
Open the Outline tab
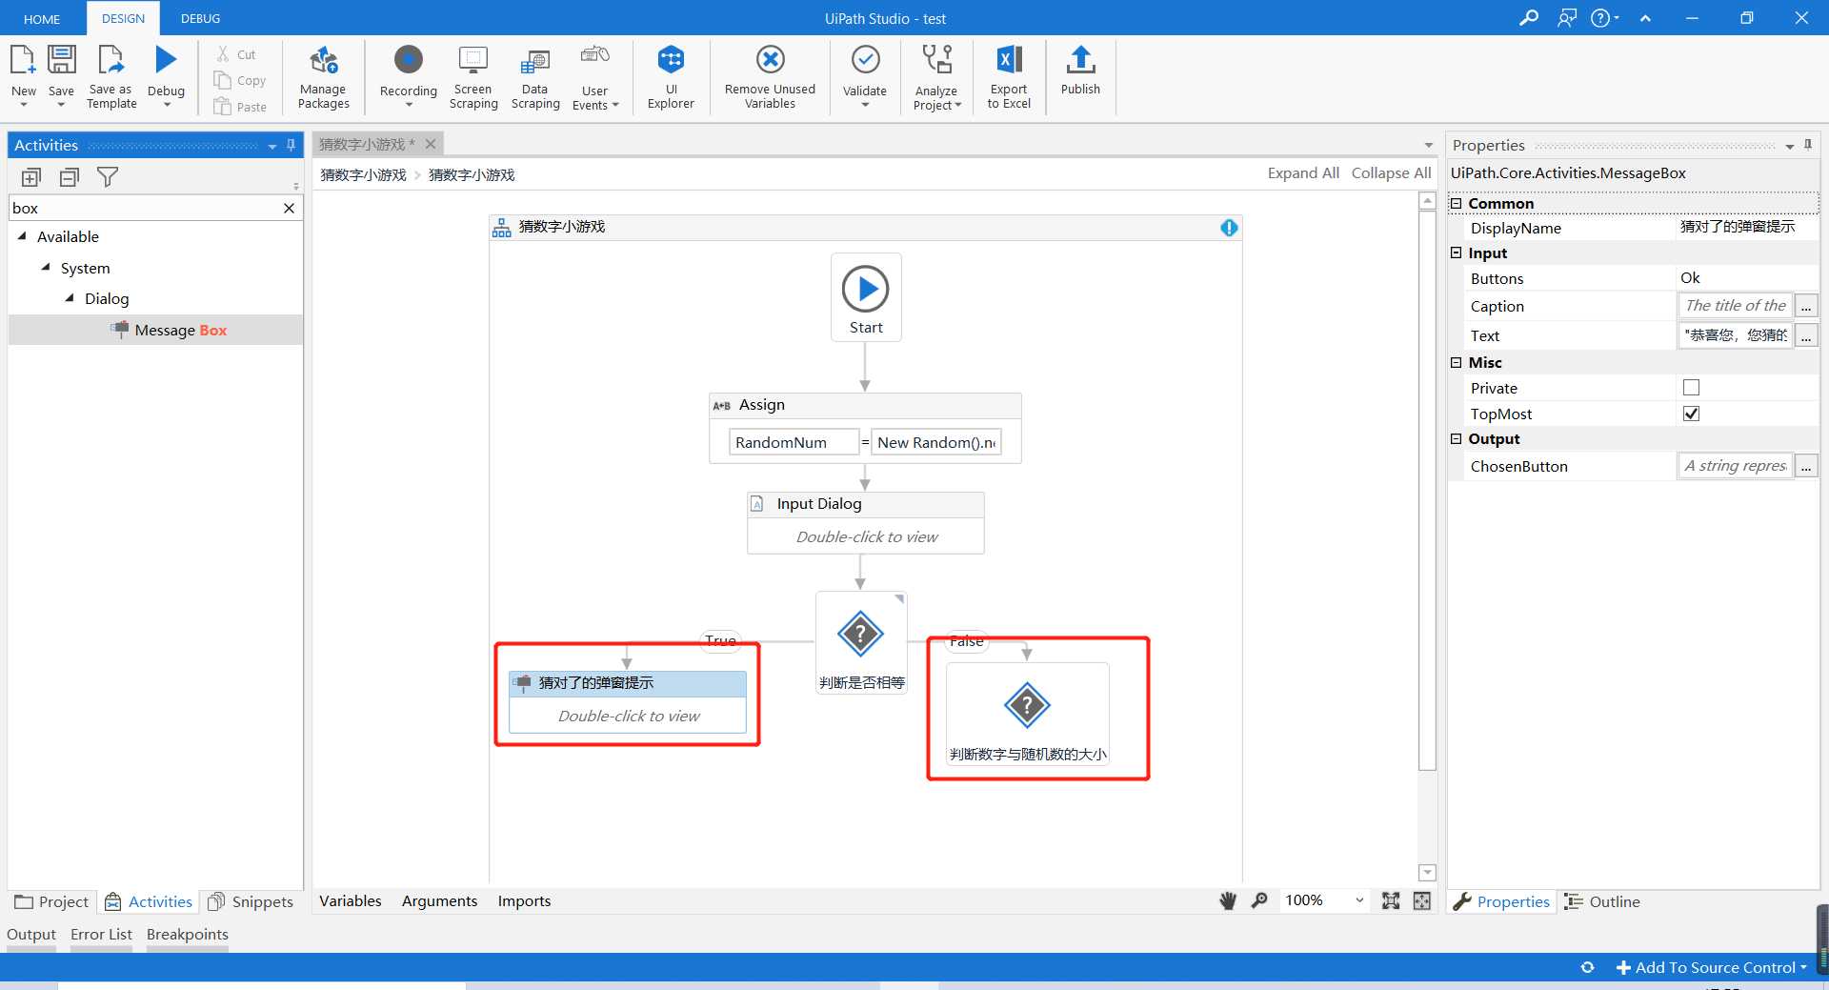1602,901
